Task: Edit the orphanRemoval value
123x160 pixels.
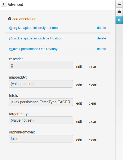Action: pos(79,140)
